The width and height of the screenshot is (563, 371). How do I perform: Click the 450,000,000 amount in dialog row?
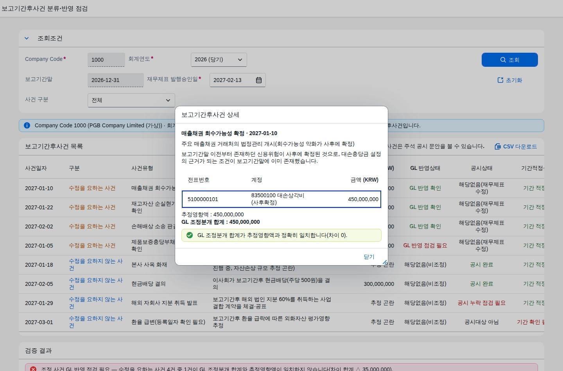point(363,199)
